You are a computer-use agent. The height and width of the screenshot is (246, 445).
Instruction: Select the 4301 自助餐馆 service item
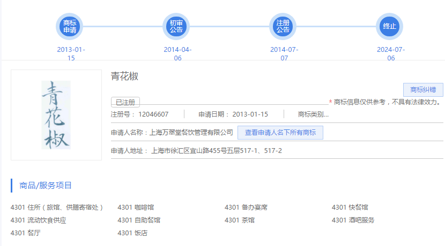point(139,220)
